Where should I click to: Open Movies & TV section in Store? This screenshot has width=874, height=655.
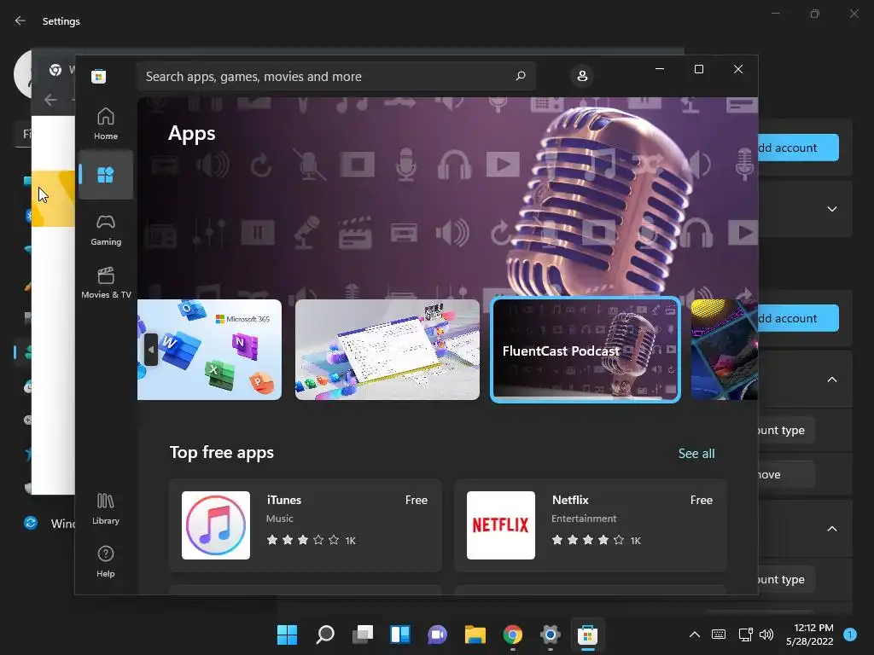pos(105,283)
